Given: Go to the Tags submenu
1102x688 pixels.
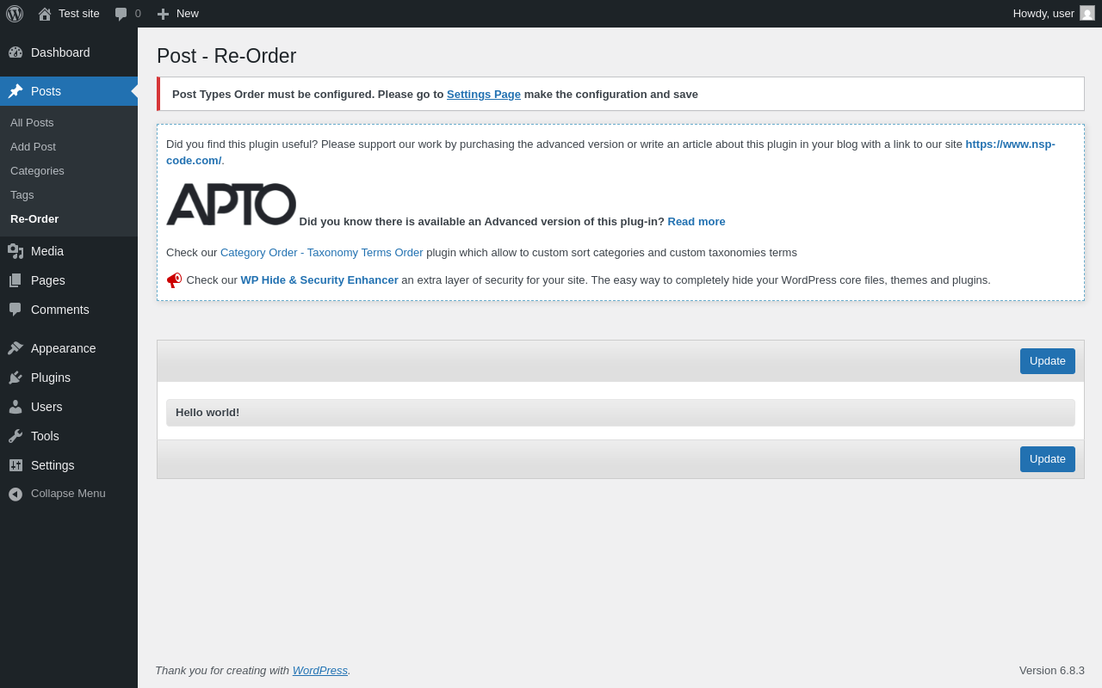Looking at the screenshot, I should tap(22, 195).
